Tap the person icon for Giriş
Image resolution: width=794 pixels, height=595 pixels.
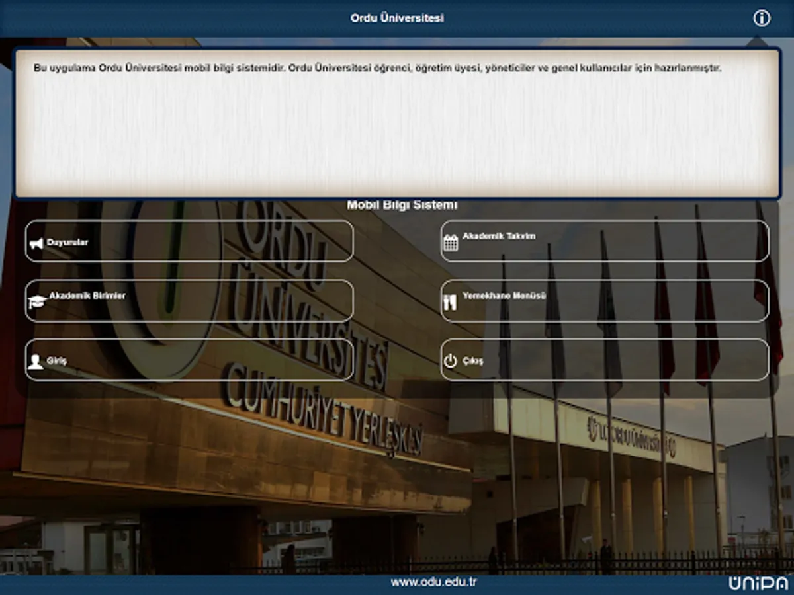(x=36, y=362)
